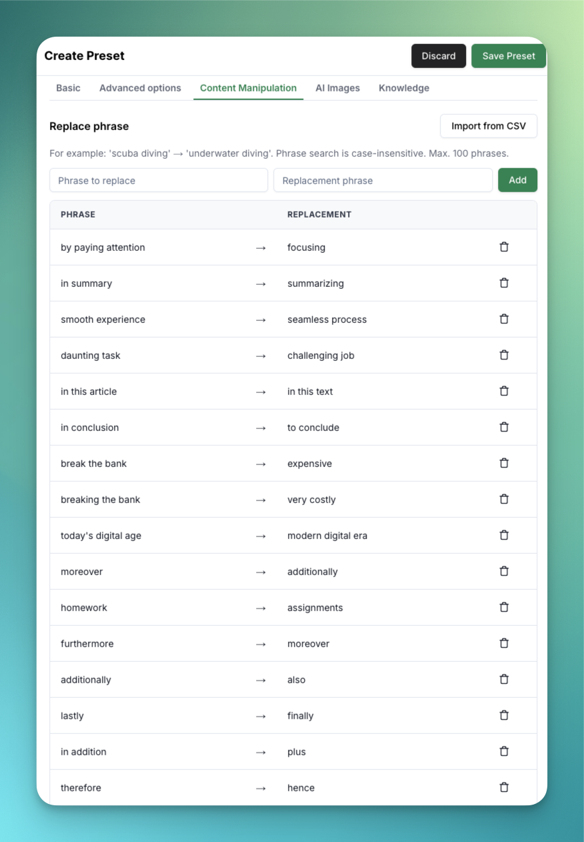Delete the 'homework' phrase row

point(504,607)
